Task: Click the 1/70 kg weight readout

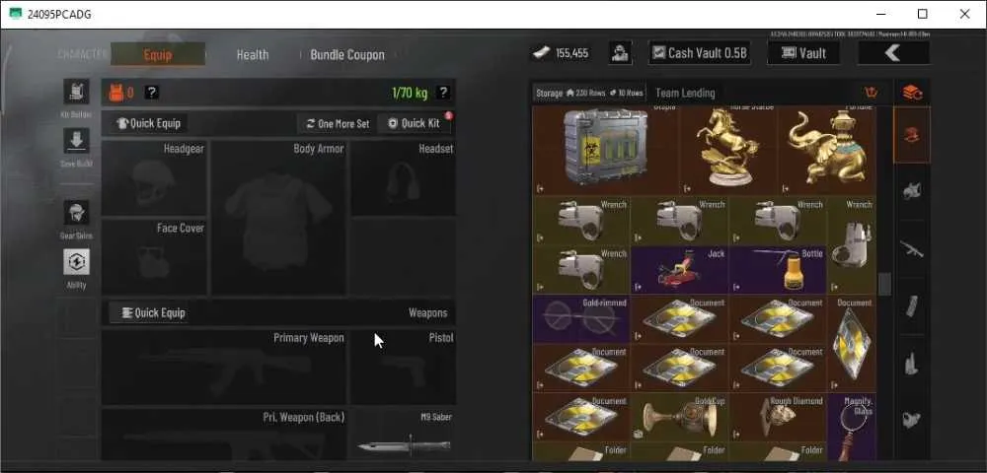Action: (410, 93)
